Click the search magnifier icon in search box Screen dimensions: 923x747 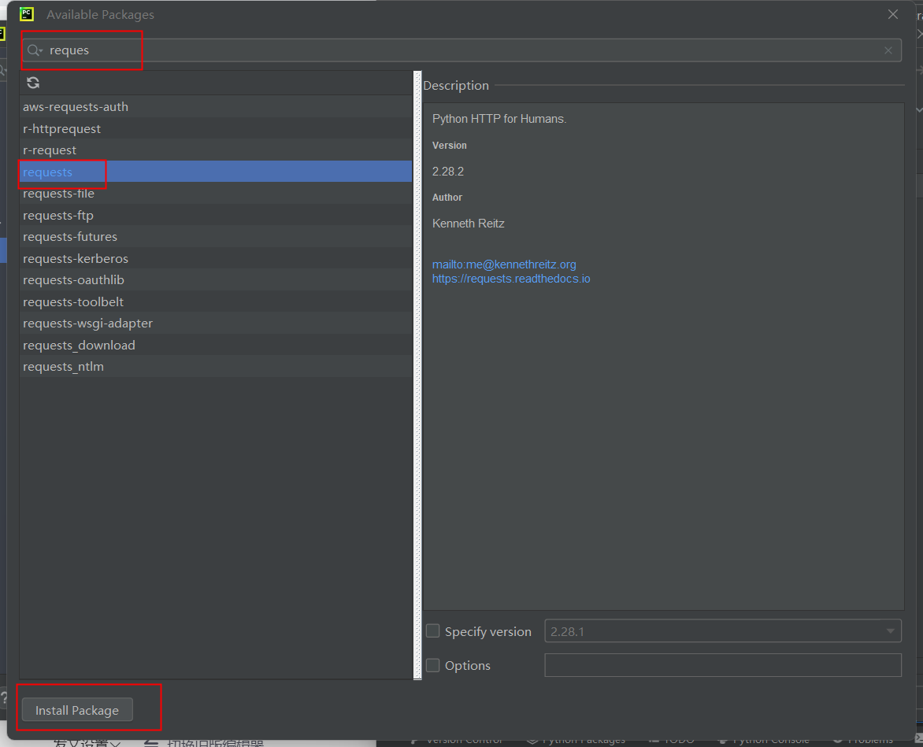pos(35,50)
